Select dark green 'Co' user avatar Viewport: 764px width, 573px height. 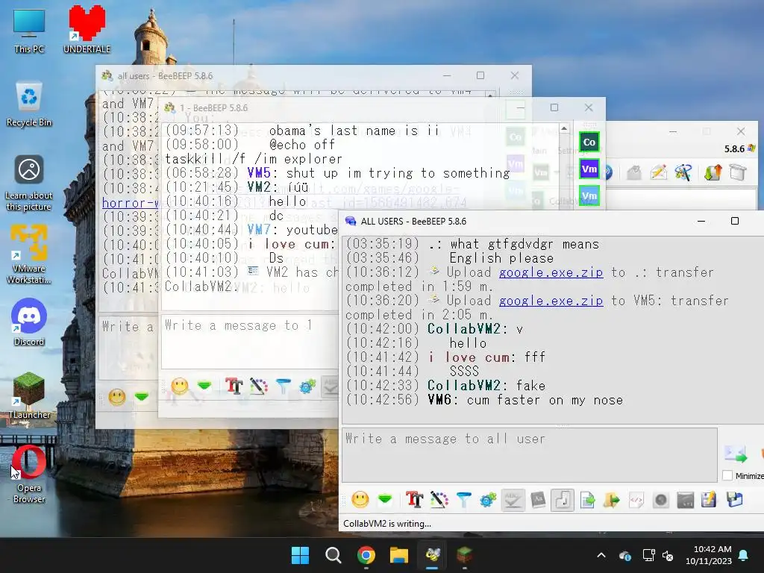pos(589,143)
